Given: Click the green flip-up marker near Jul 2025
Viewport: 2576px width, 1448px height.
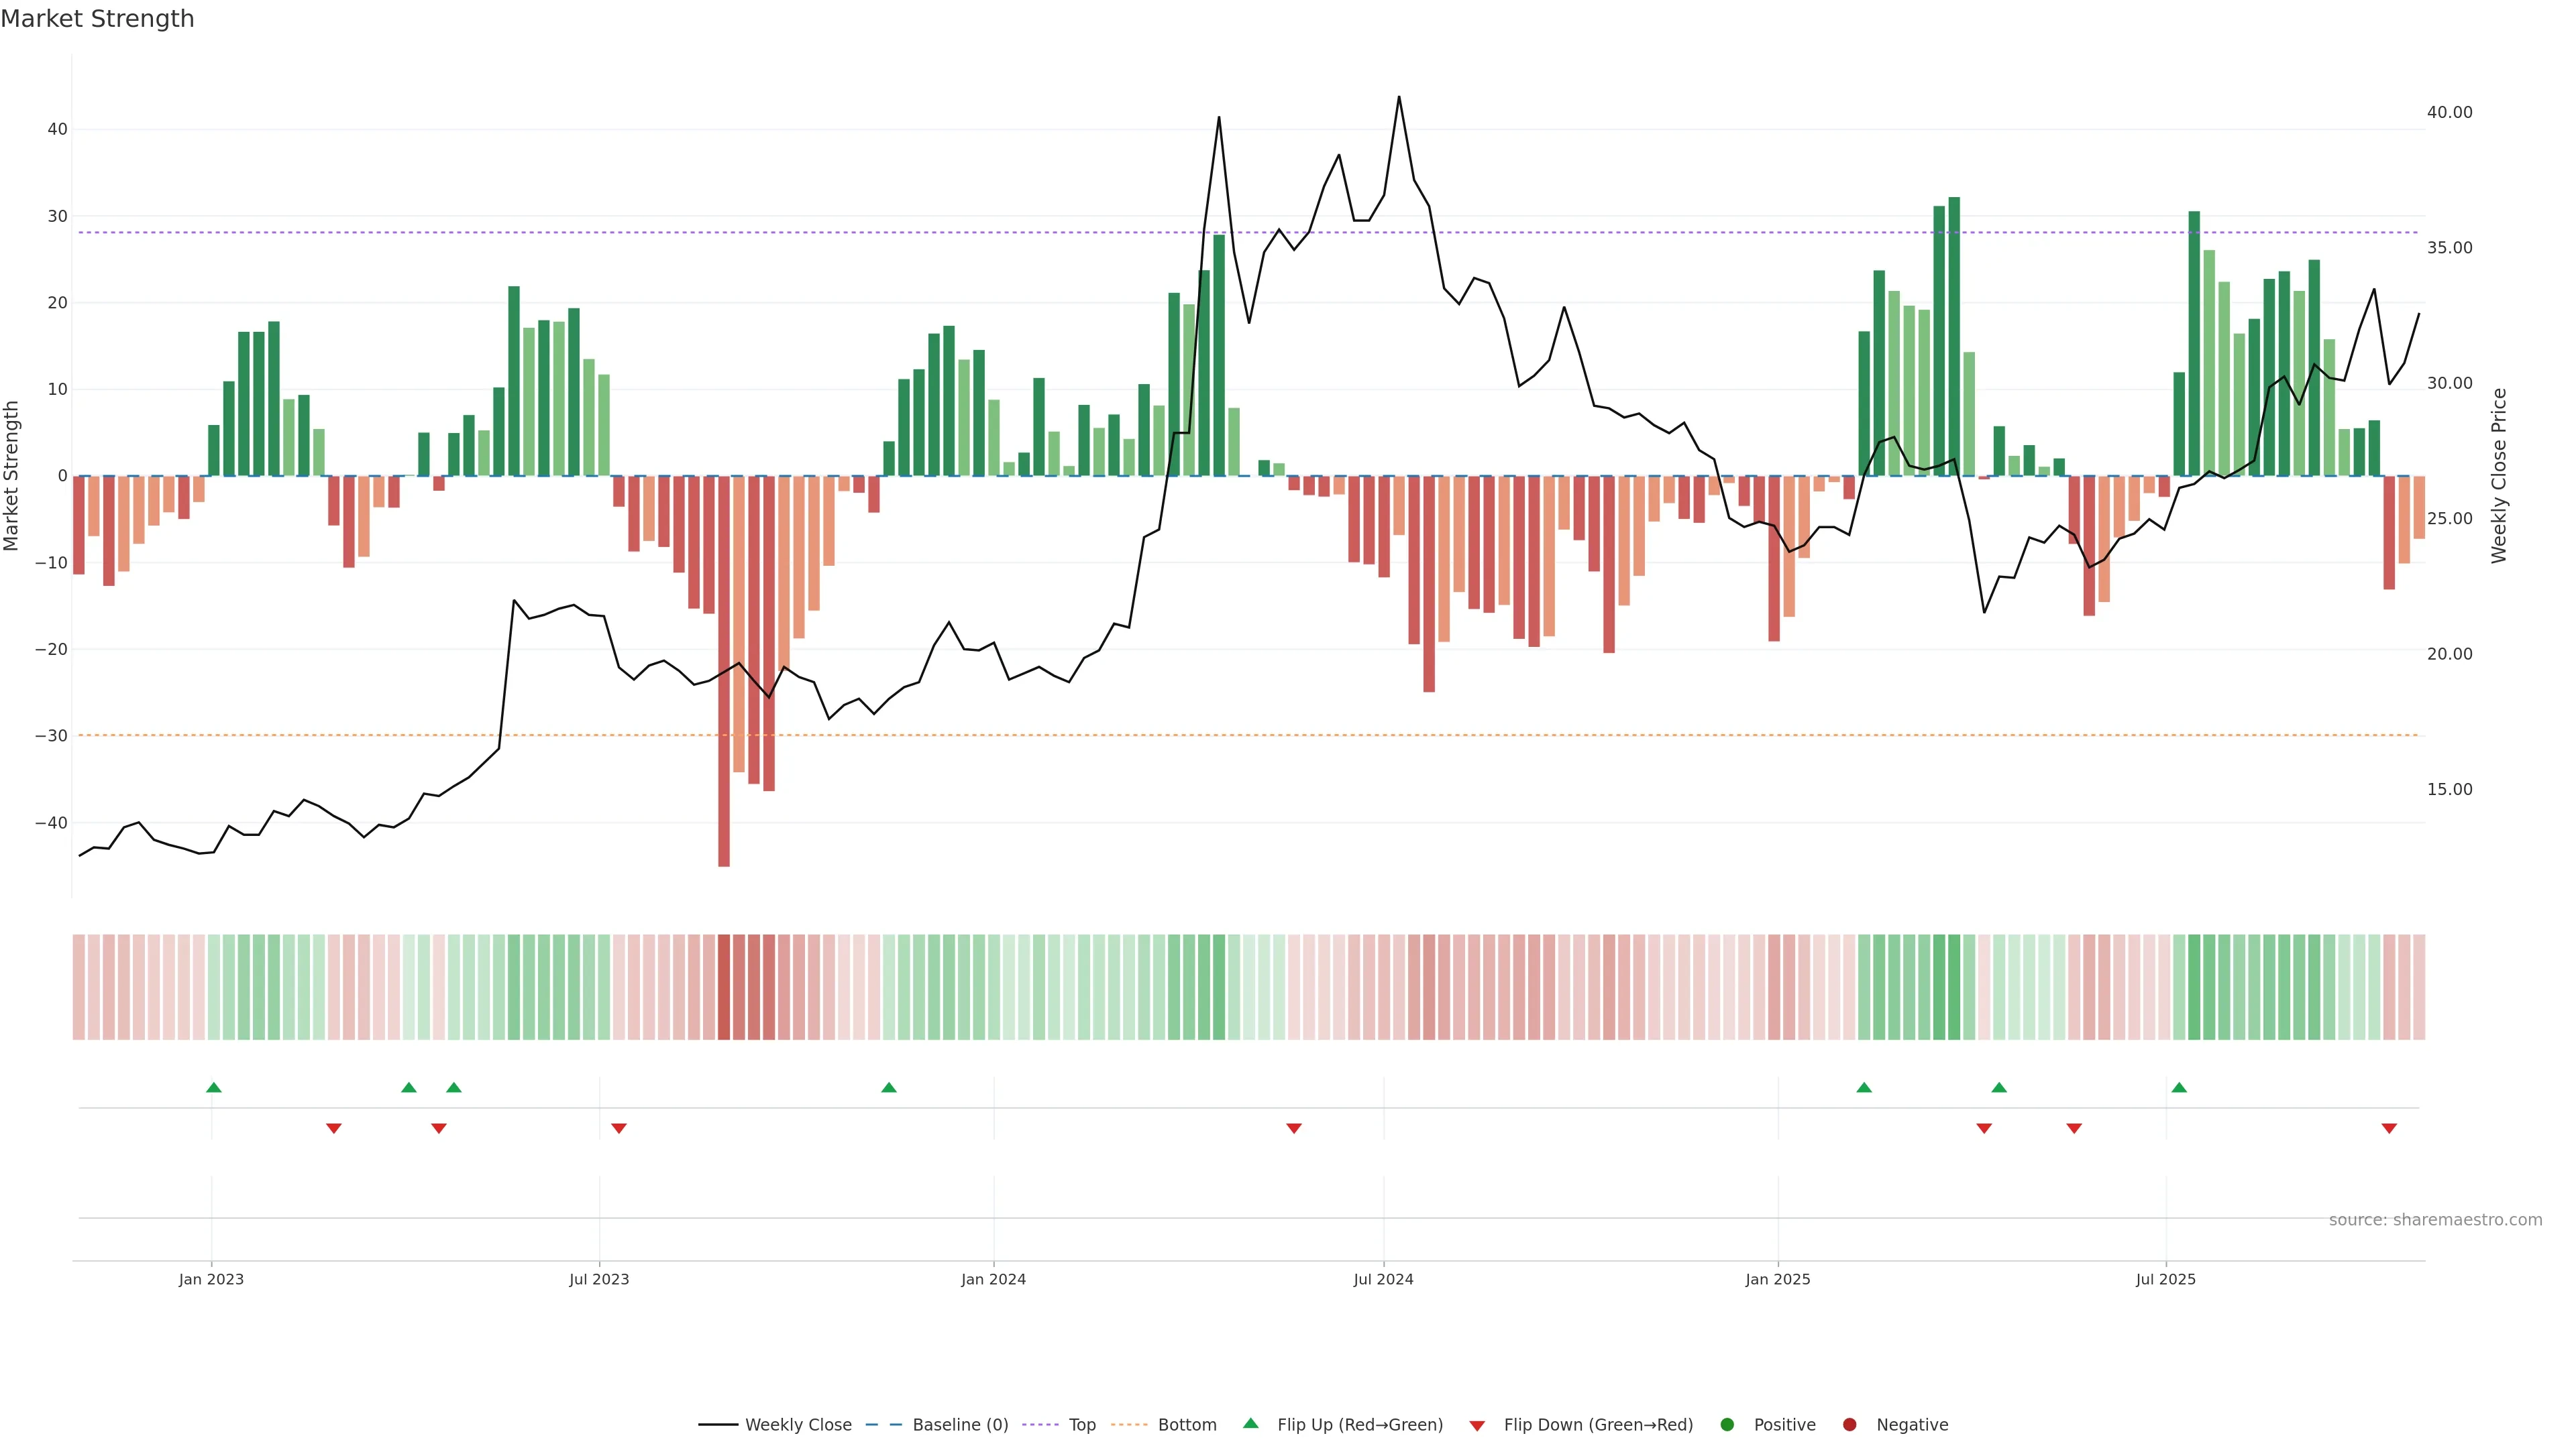Looking at the screenshot, I should click(x=2179, y=1087).
